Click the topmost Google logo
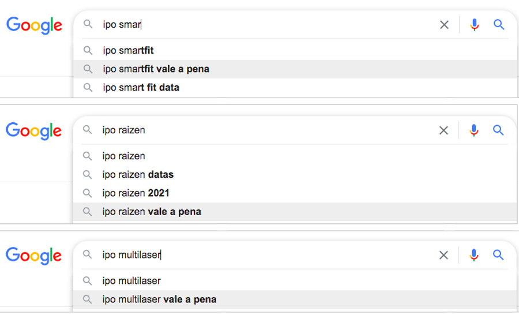Screen dimensions: 519x315 tap(34, 26)
